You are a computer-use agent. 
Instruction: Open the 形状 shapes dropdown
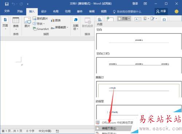click(x=39, y=24)
